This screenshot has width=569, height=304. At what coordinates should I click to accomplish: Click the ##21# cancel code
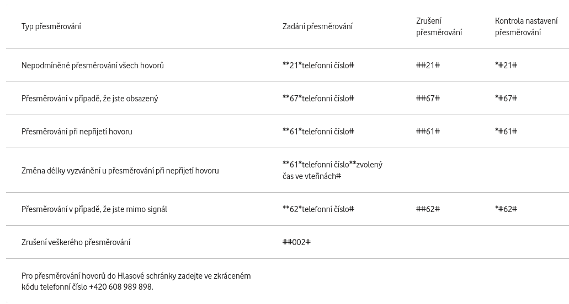(428, 66)
